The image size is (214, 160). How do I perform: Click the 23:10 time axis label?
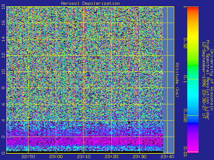[x=84, y=157]
